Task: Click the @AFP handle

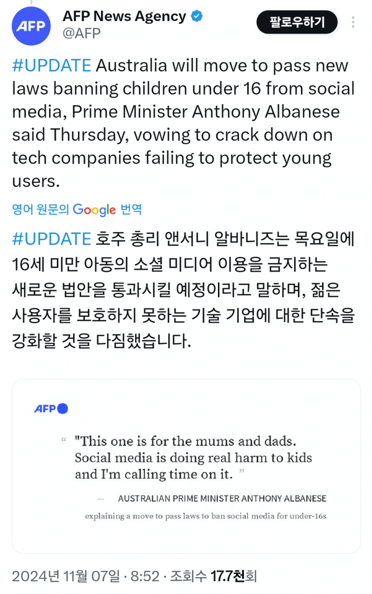Action: point(81,34)
